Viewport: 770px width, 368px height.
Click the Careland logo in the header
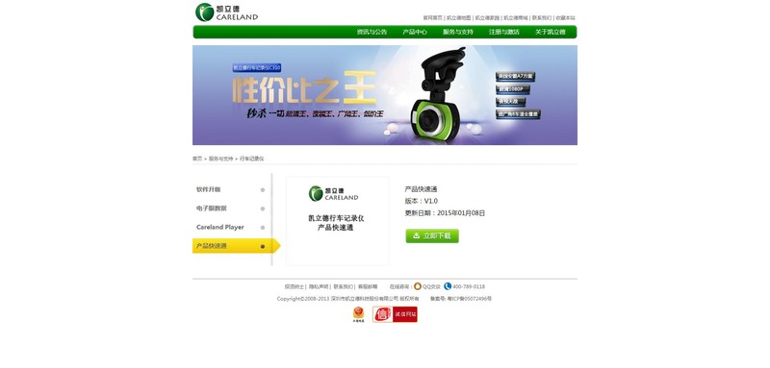(226, 12)
